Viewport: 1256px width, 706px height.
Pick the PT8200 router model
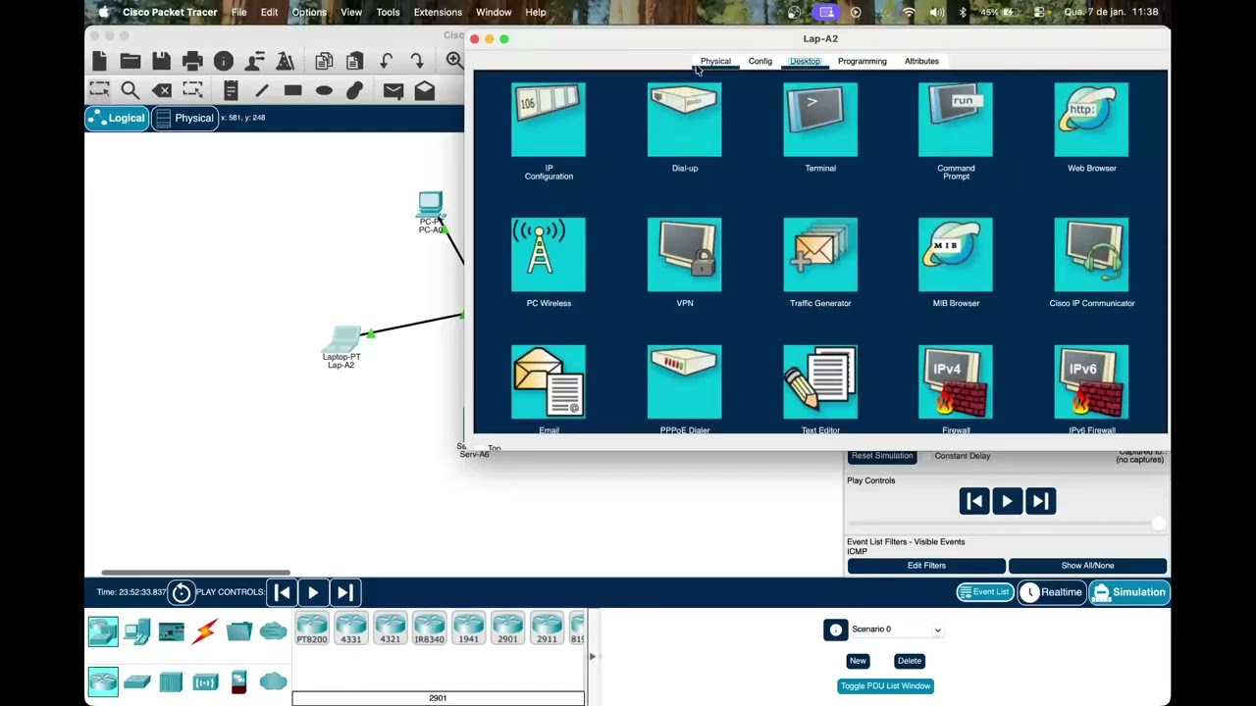pyautogui.click(x=312, y=629)
